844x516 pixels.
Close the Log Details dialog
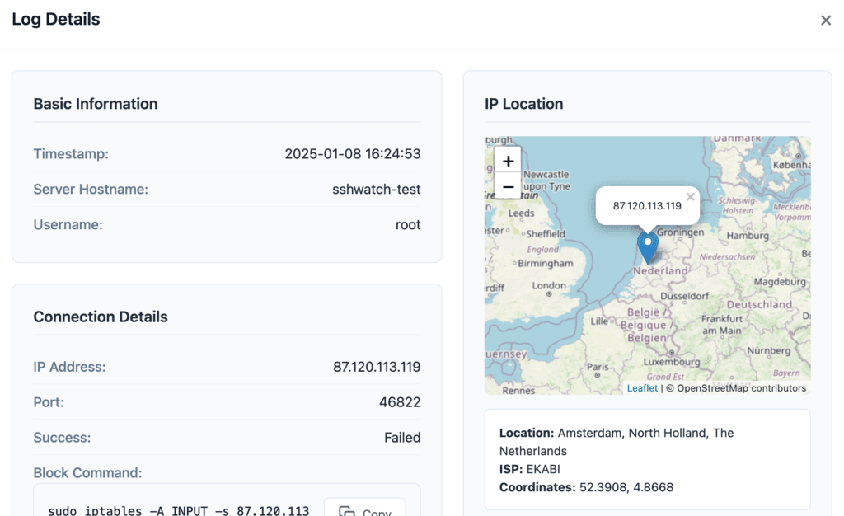[x=825, y=21]
